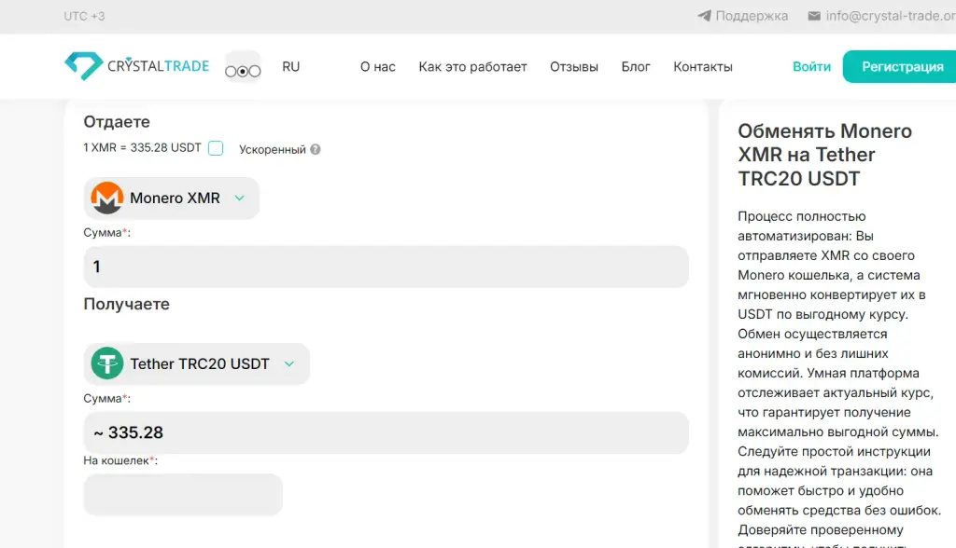This screenshot has height=548, width=956.
Task: Click the 'Войти' login link
Action: 811,66
